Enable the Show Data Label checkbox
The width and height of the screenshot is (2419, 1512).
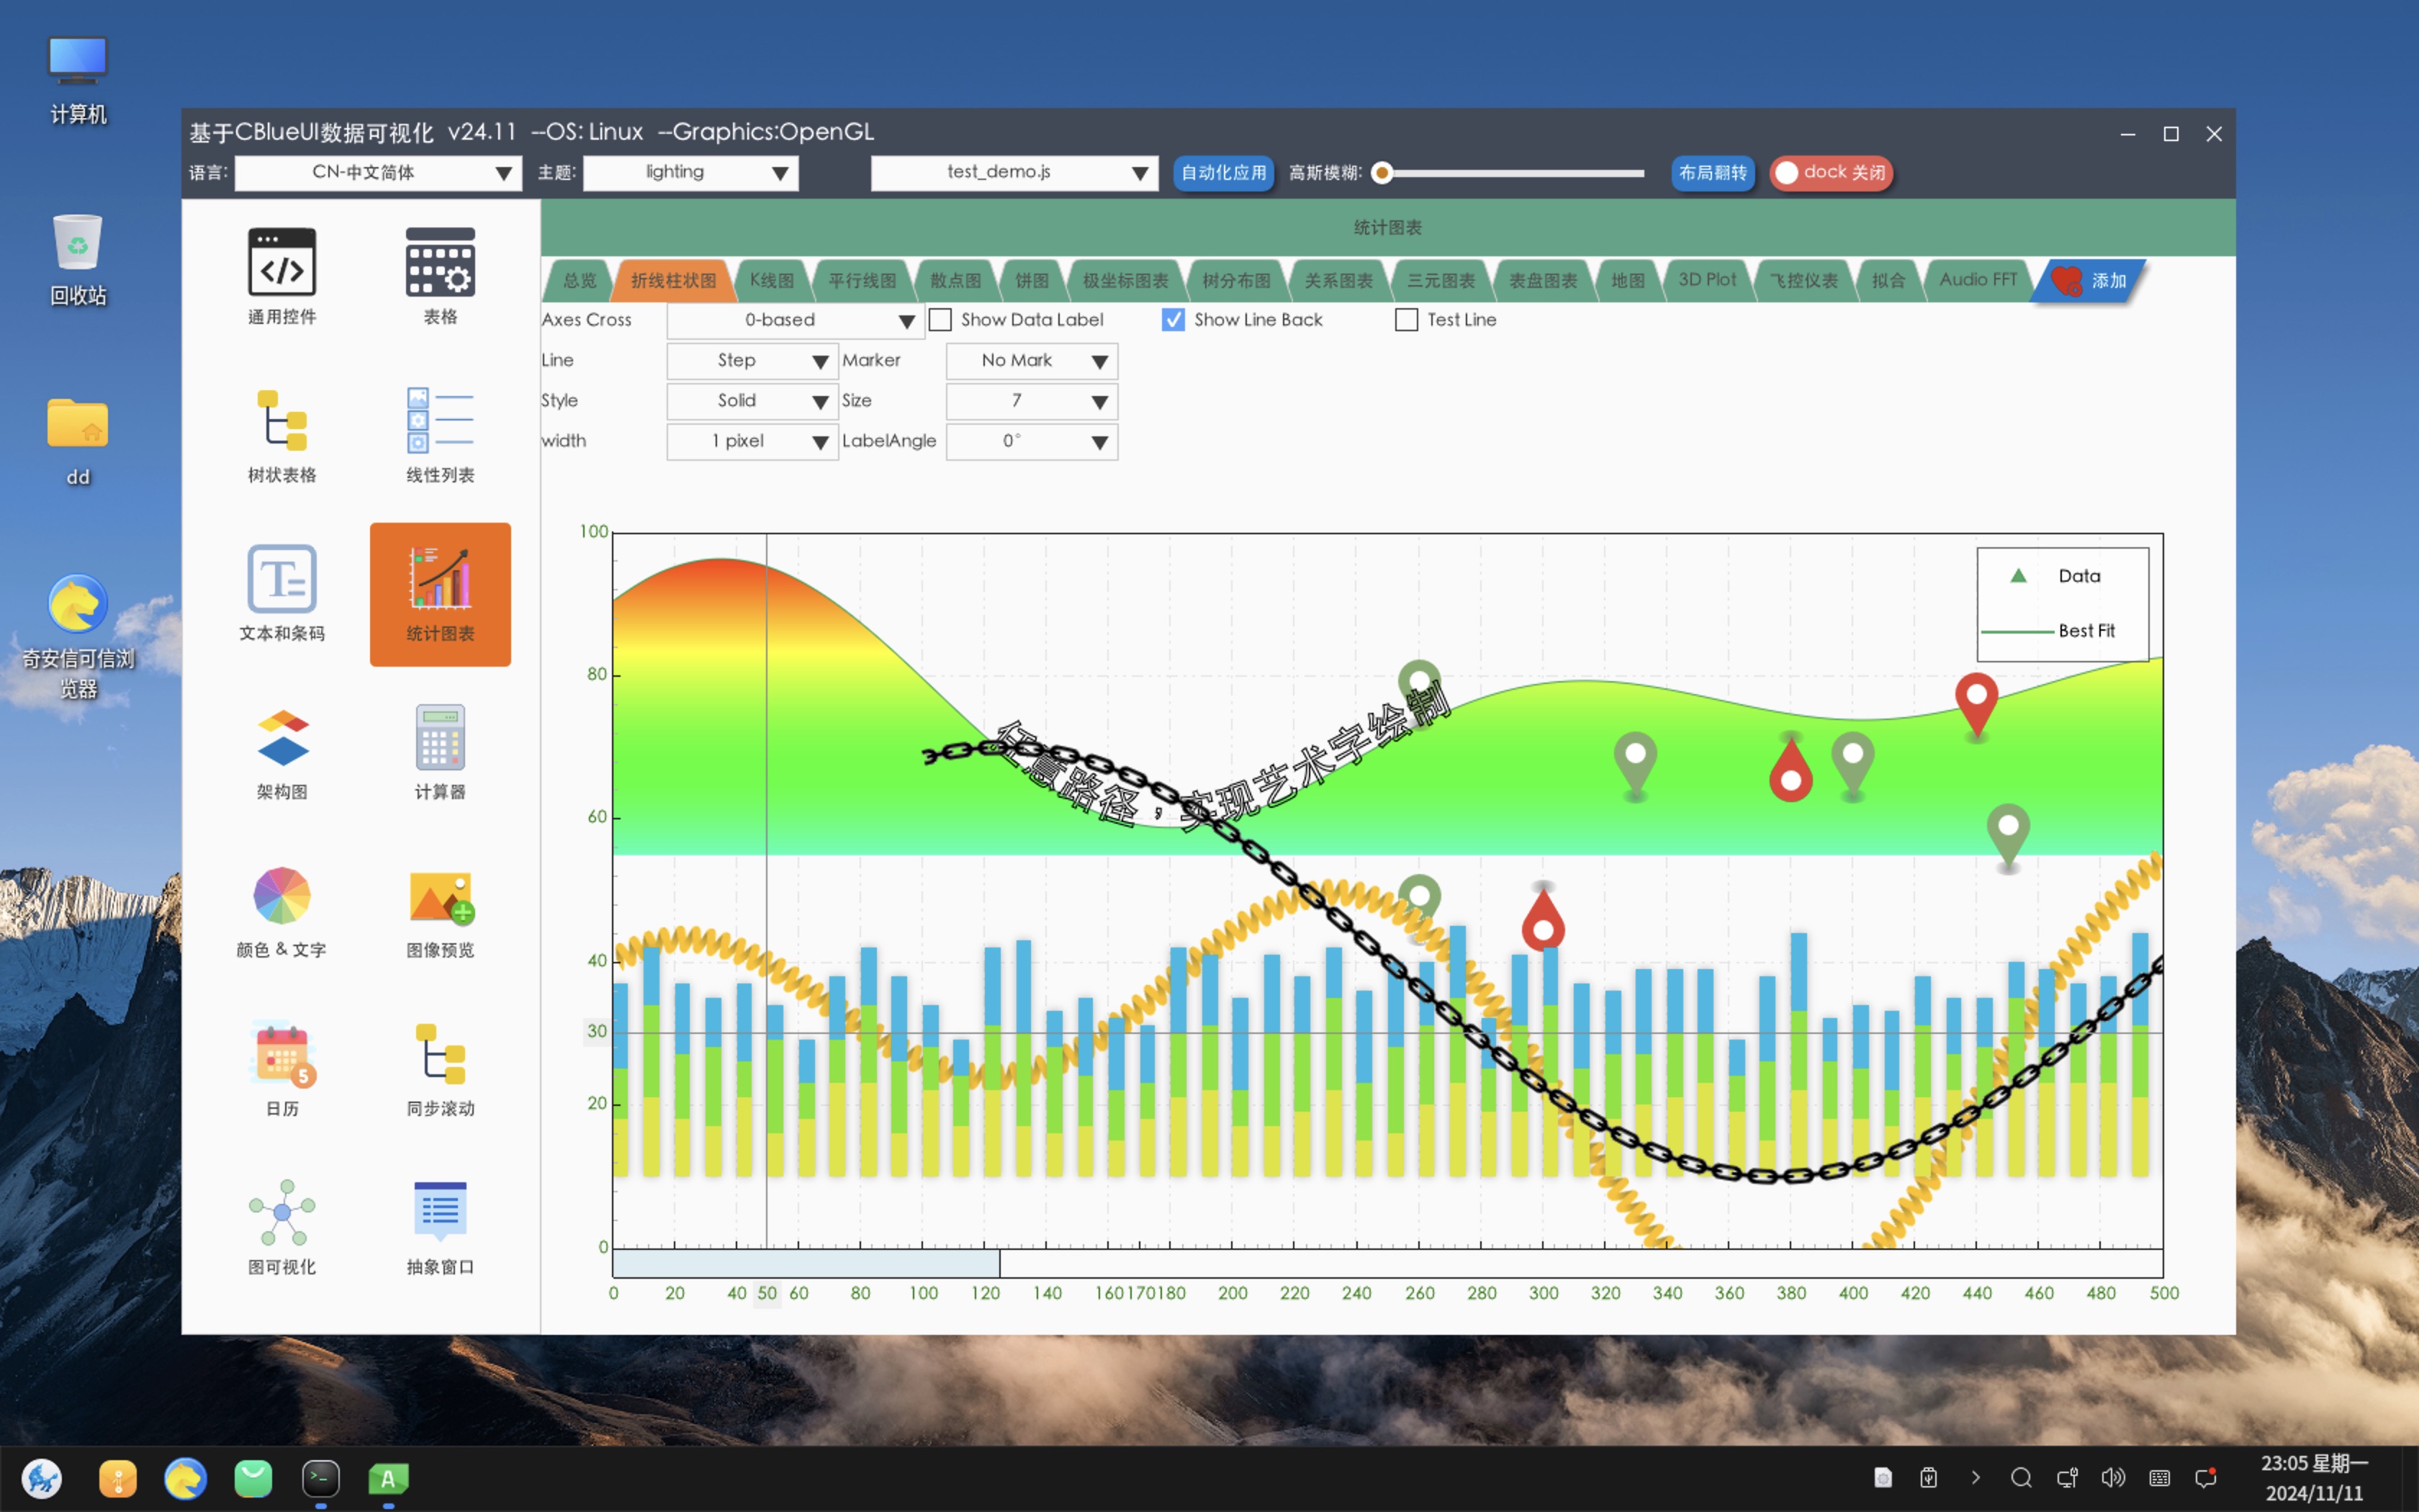(x=941, y=320)
